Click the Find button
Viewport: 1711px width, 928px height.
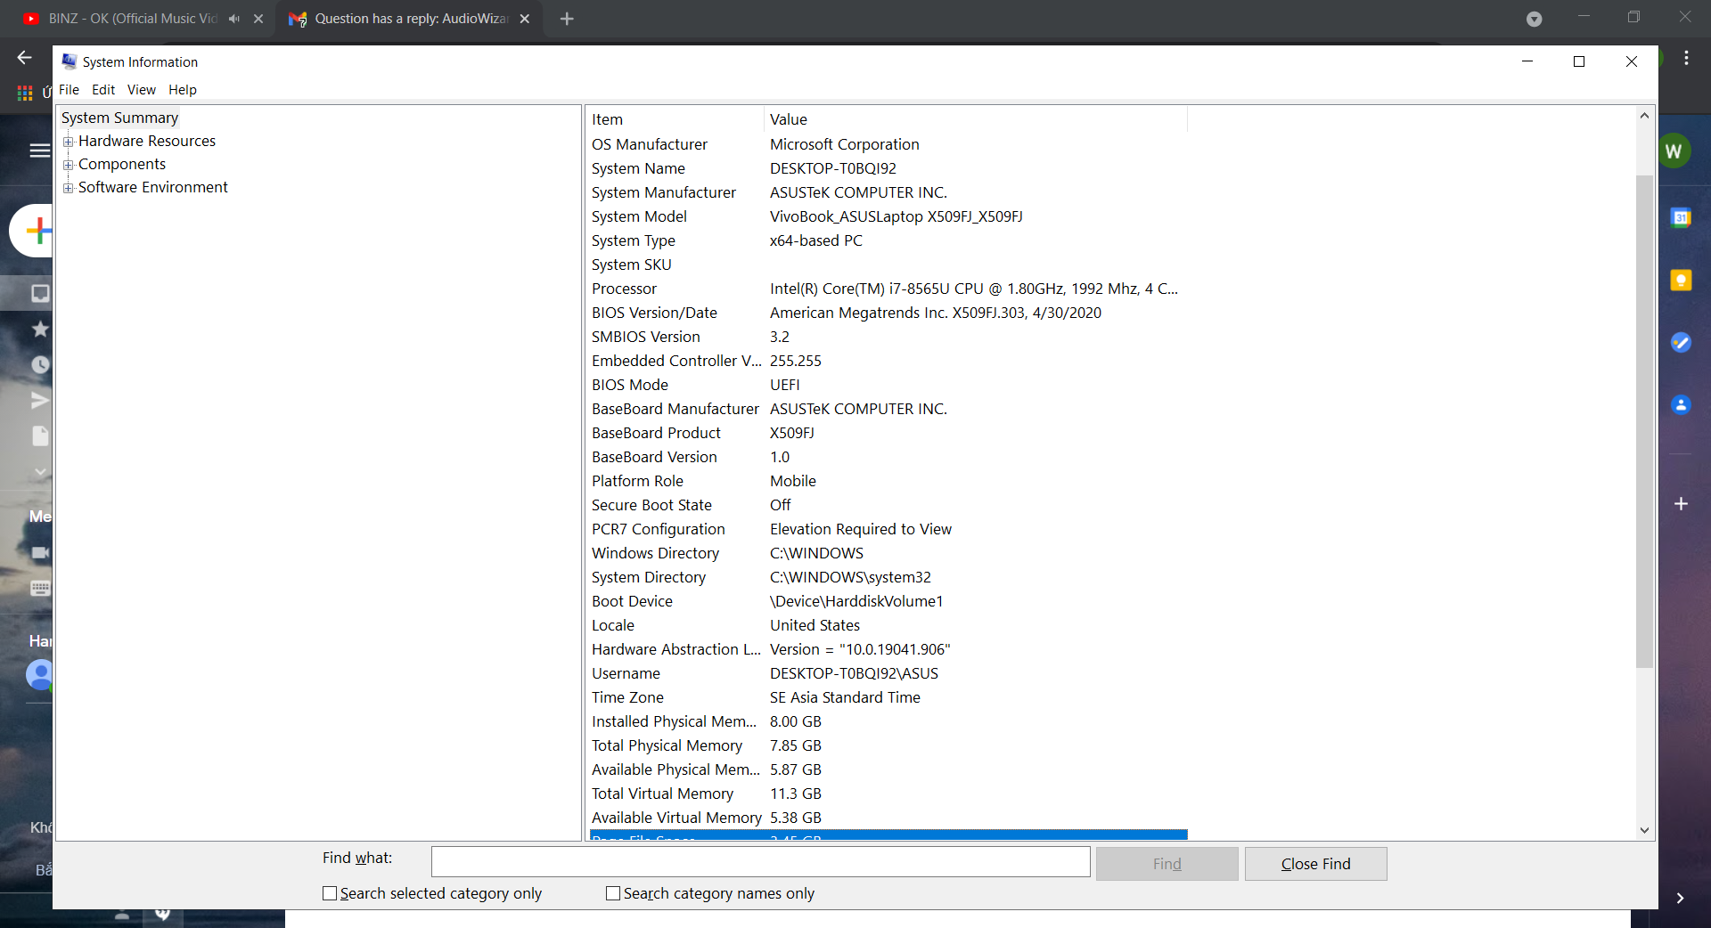[1167, 864]
